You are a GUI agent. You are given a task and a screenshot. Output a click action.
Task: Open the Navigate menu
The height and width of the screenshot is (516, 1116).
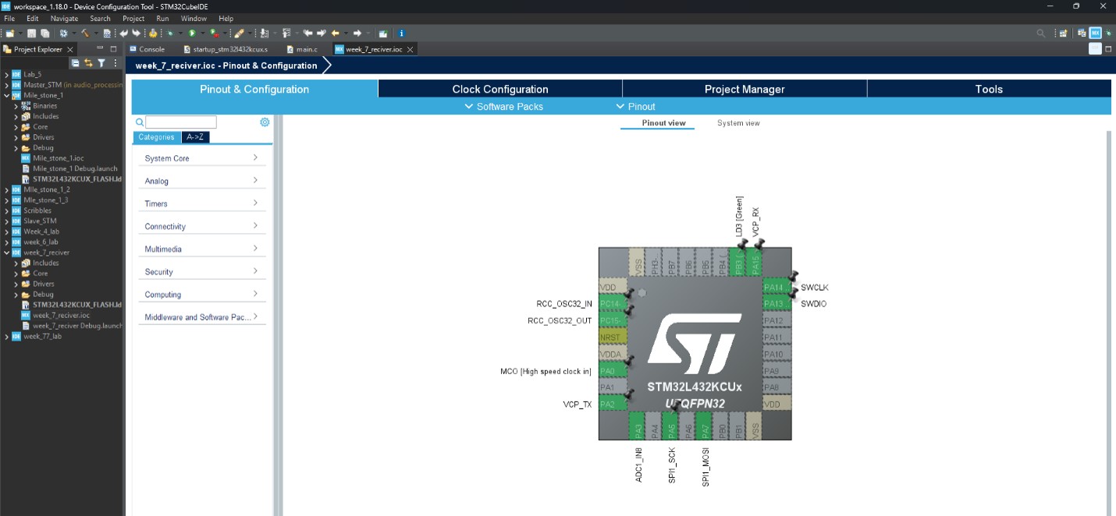point(64,18)
